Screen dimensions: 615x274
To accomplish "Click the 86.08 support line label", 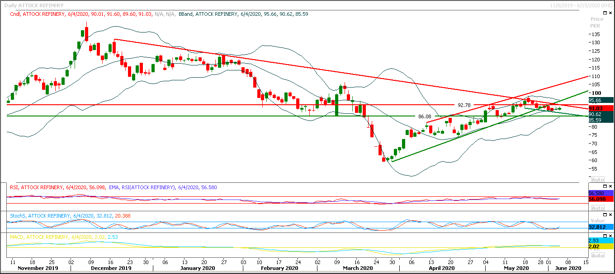I will (425, 116).
